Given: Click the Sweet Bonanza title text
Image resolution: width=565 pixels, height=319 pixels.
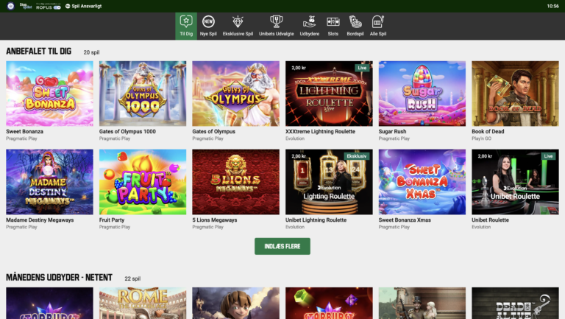Looking at the screenshot, I should (24, 131).
